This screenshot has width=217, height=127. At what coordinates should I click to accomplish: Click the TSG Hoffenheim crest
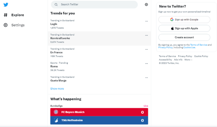tap(56, 120)
